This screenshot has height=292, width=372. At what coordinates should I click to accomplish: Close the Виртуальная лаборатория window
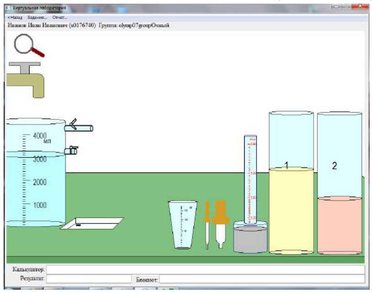pos(360,7)
